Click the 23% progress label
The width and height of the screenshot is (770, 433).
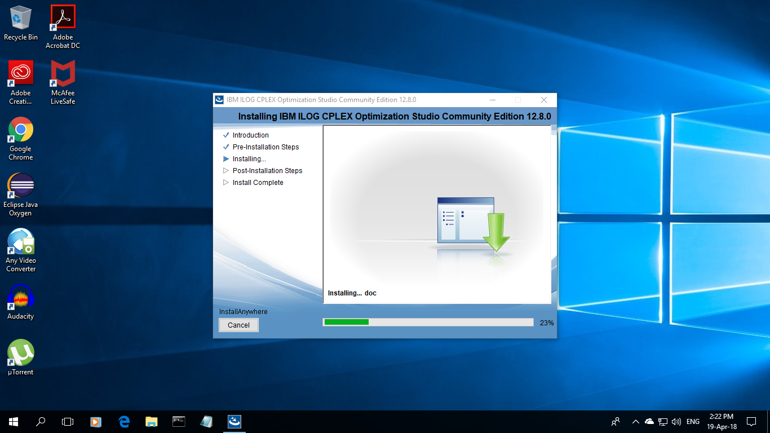tap(547, 323)
